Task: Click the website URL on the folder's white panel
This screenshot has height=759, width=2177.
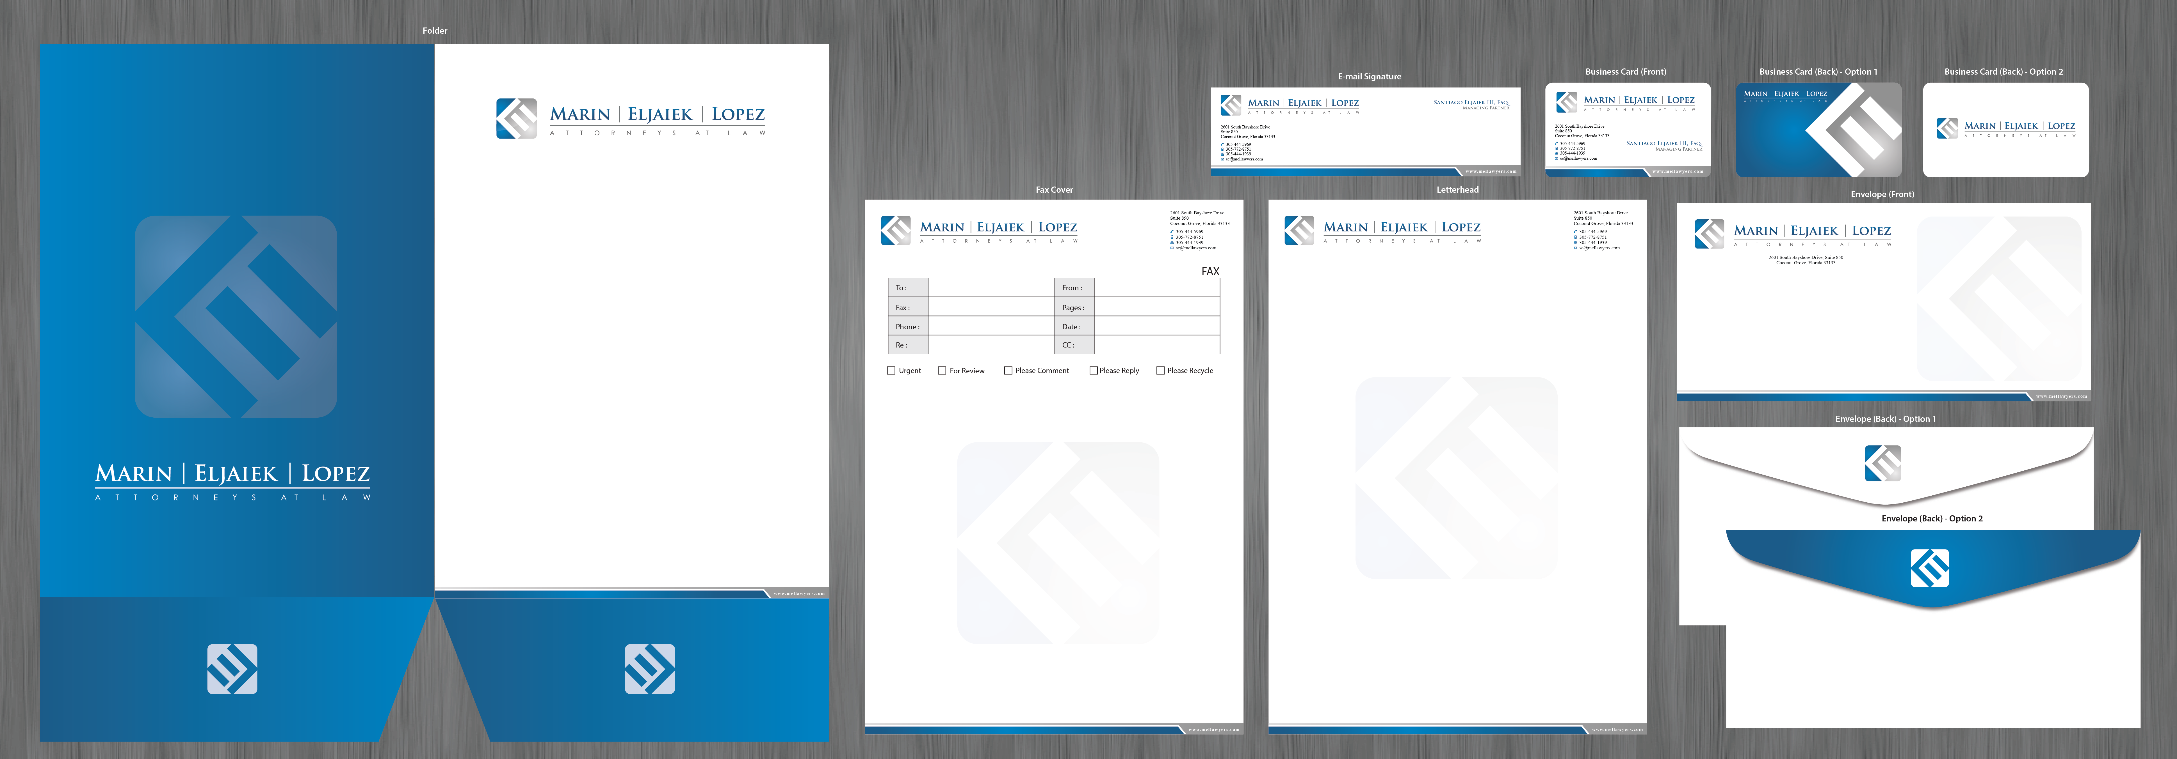Action: (800, 594)
